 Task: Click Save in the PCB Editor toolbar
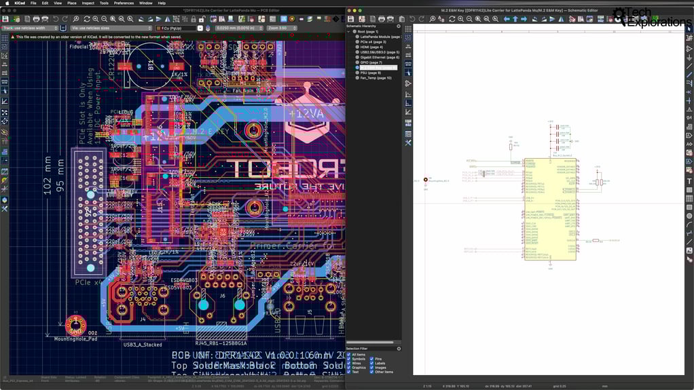[x=5, y=19]
